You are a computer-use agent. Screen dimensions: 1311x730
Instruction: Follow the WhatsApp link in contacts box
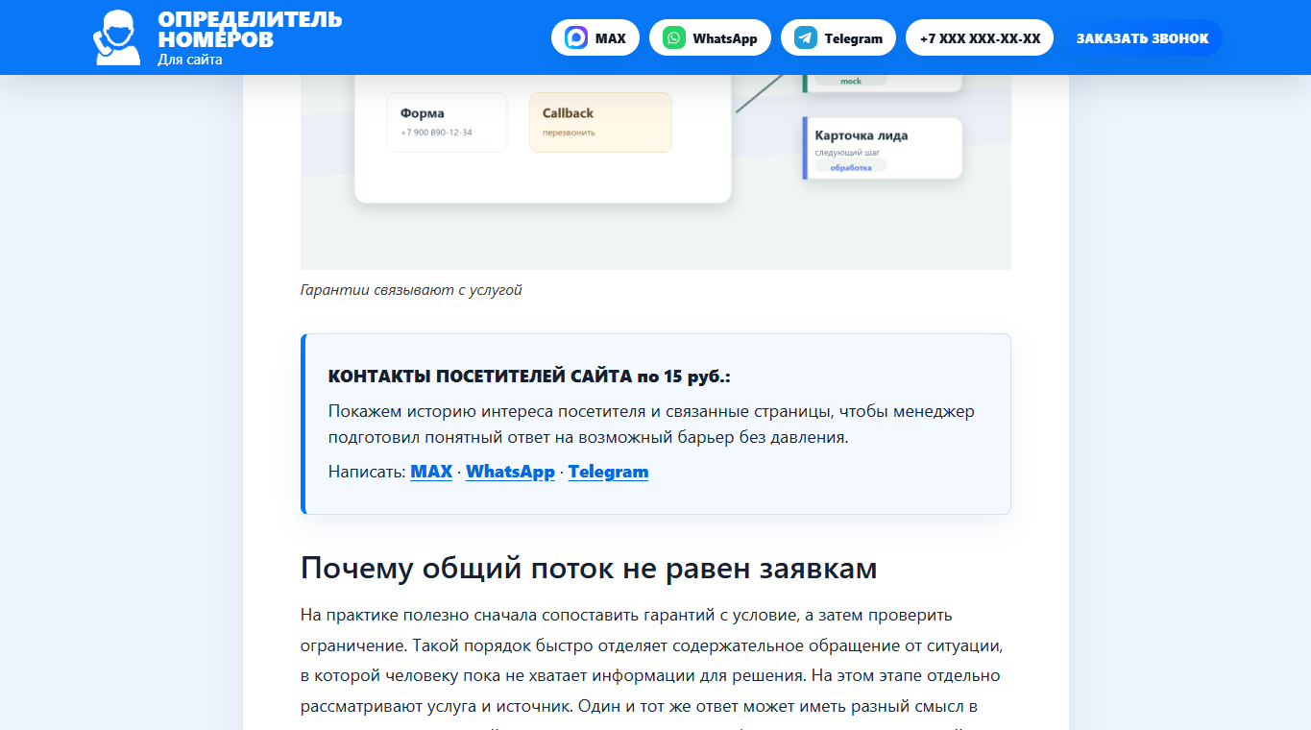pos(510,472)
